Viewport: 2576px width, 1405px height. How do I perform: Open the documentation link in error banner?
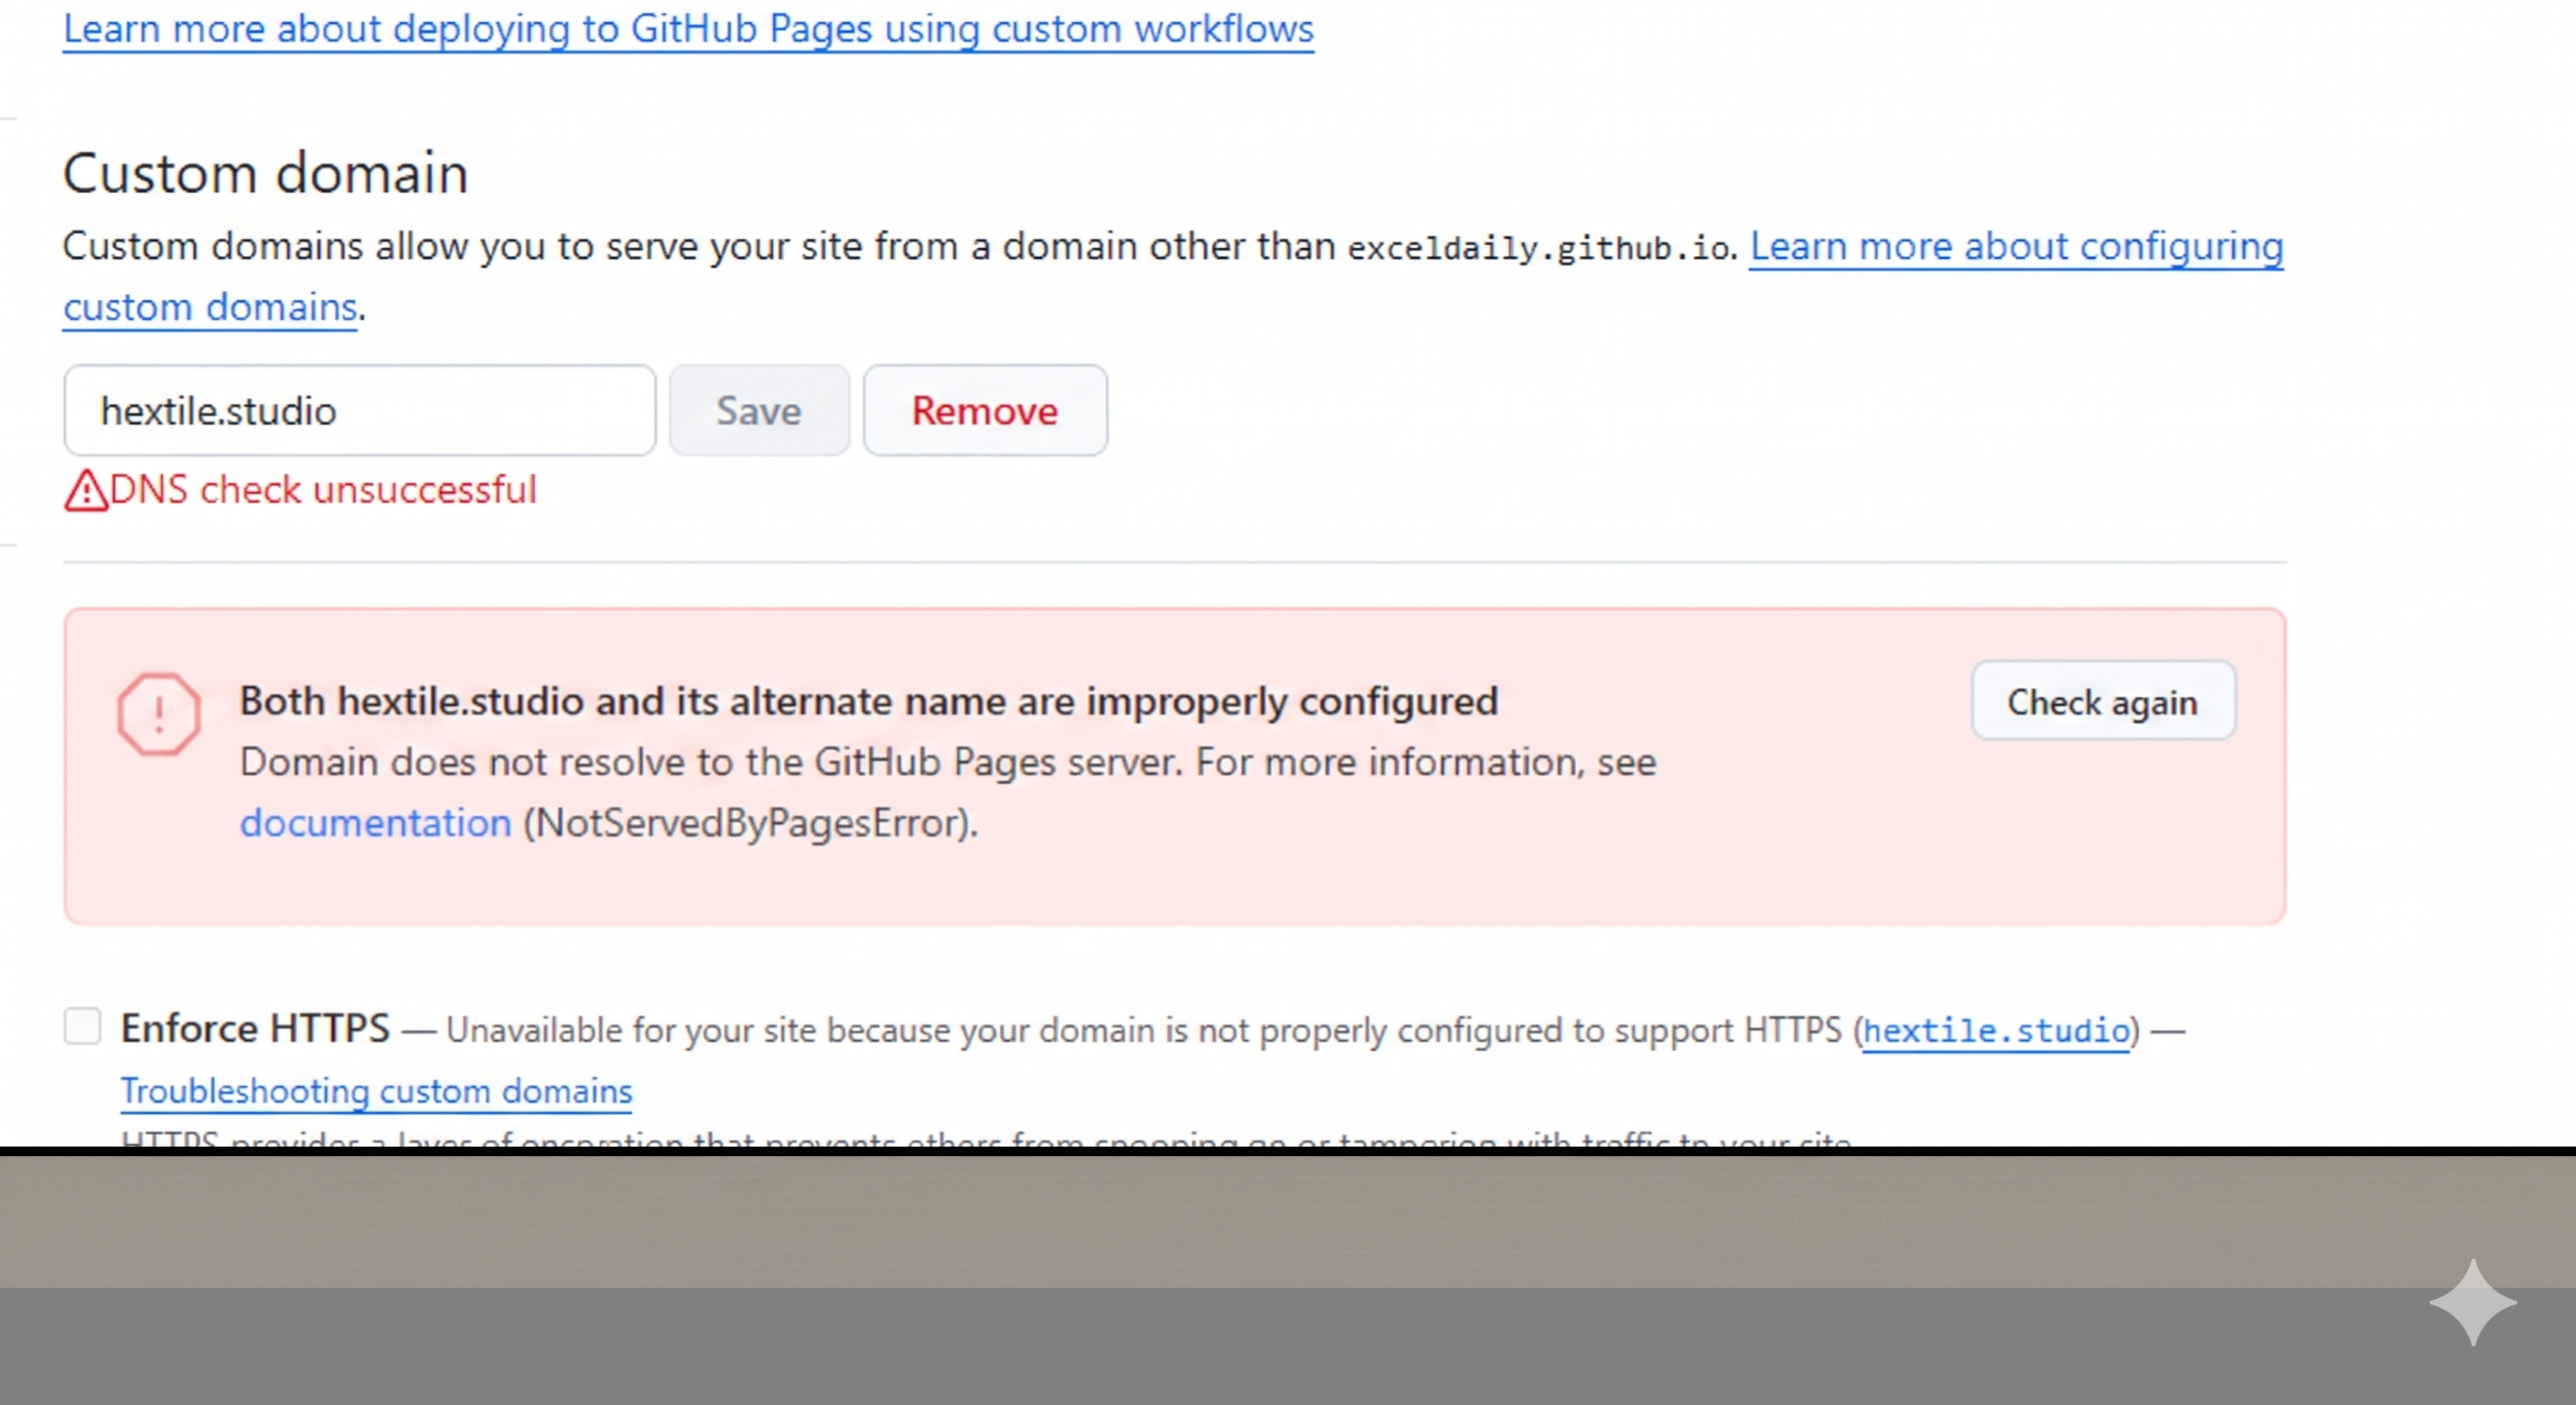[375, 823]
